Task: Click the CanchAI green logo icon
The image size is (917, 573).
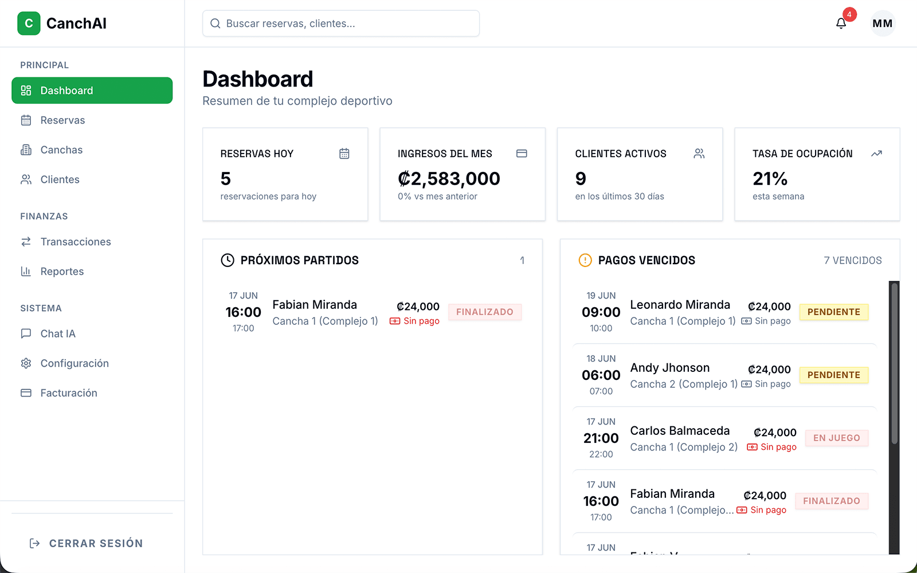Action: [x=29, y=23]
